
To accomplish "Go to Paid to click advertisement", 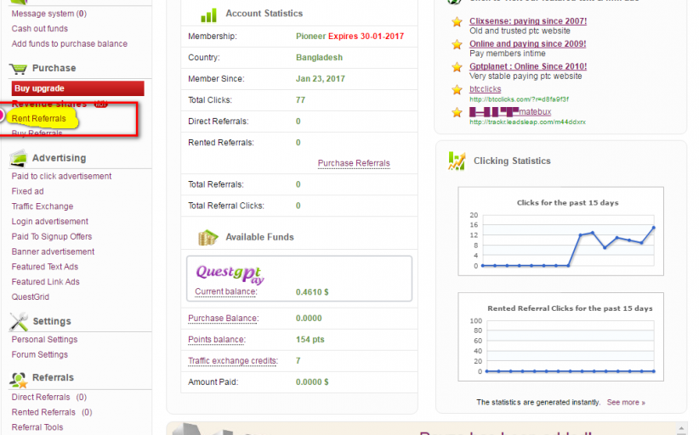I will [61, 177].
